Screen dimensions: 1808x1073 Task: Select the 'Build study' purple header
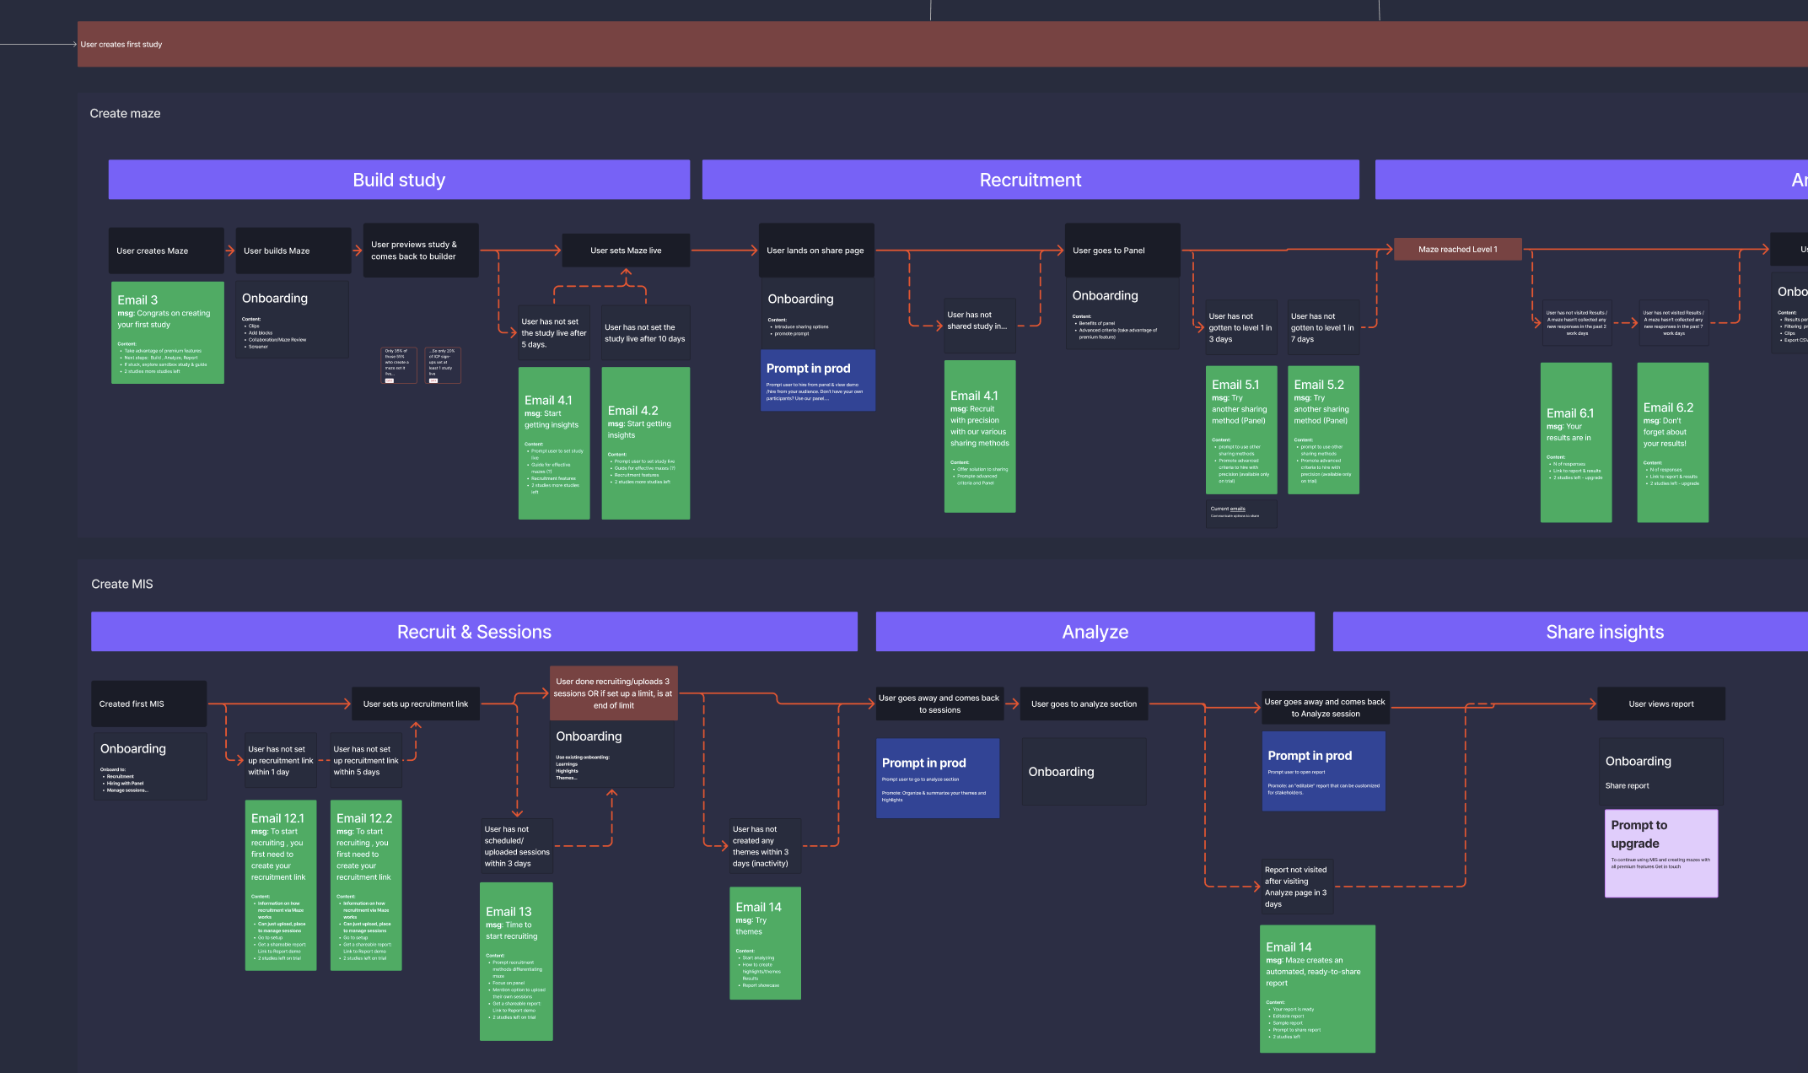[399, 180]
